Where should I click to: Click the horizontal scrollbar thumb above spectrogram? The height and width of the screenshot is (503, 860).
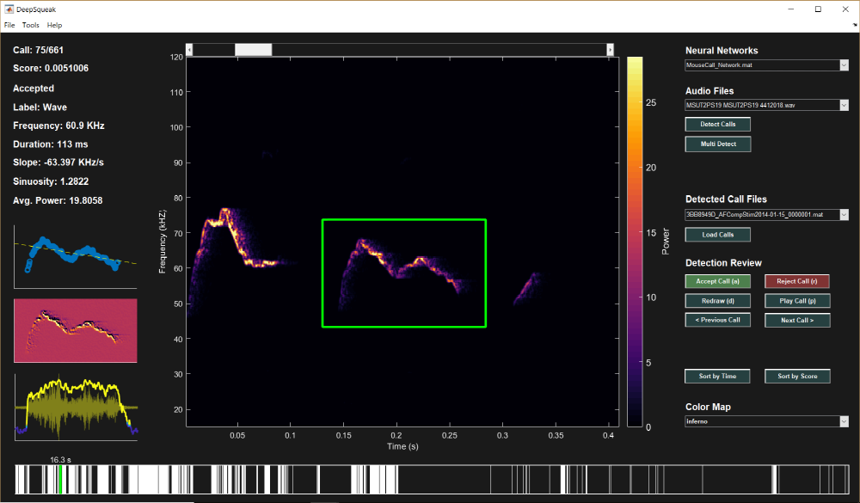click(254, 50)
